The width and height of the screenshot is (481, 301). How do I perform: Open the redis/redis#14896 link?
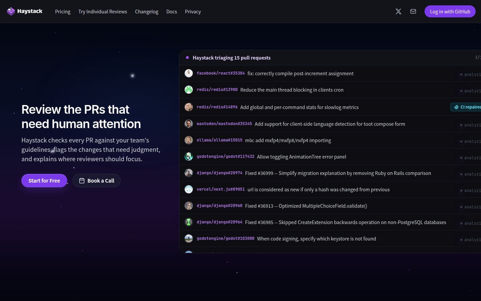[217, 107]
